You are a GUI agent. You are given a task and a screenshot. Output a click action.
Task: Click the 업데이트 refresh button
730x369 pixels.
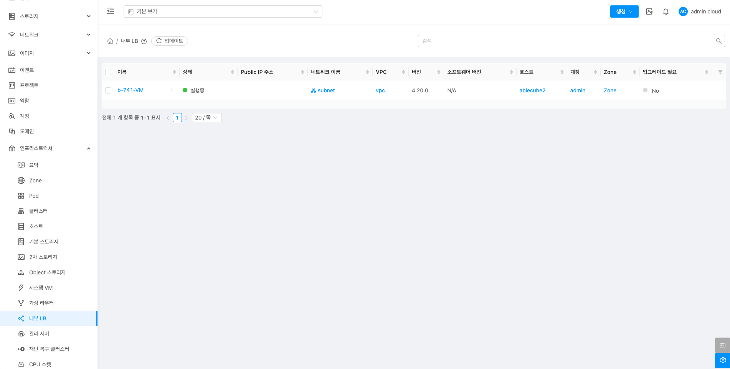click(170, 41)
